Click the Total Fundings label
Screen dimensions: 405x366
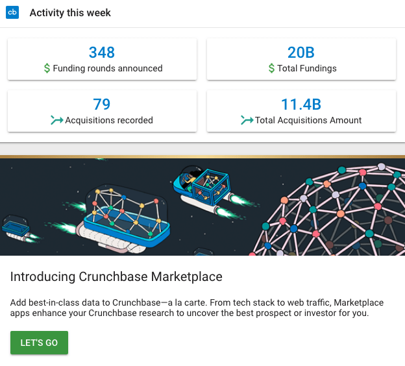[307, 68]
